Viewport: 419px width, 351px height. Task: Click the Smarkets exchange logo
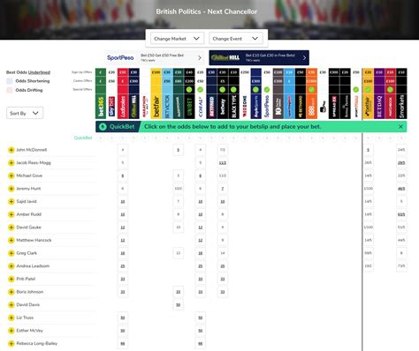click(401, 107)
